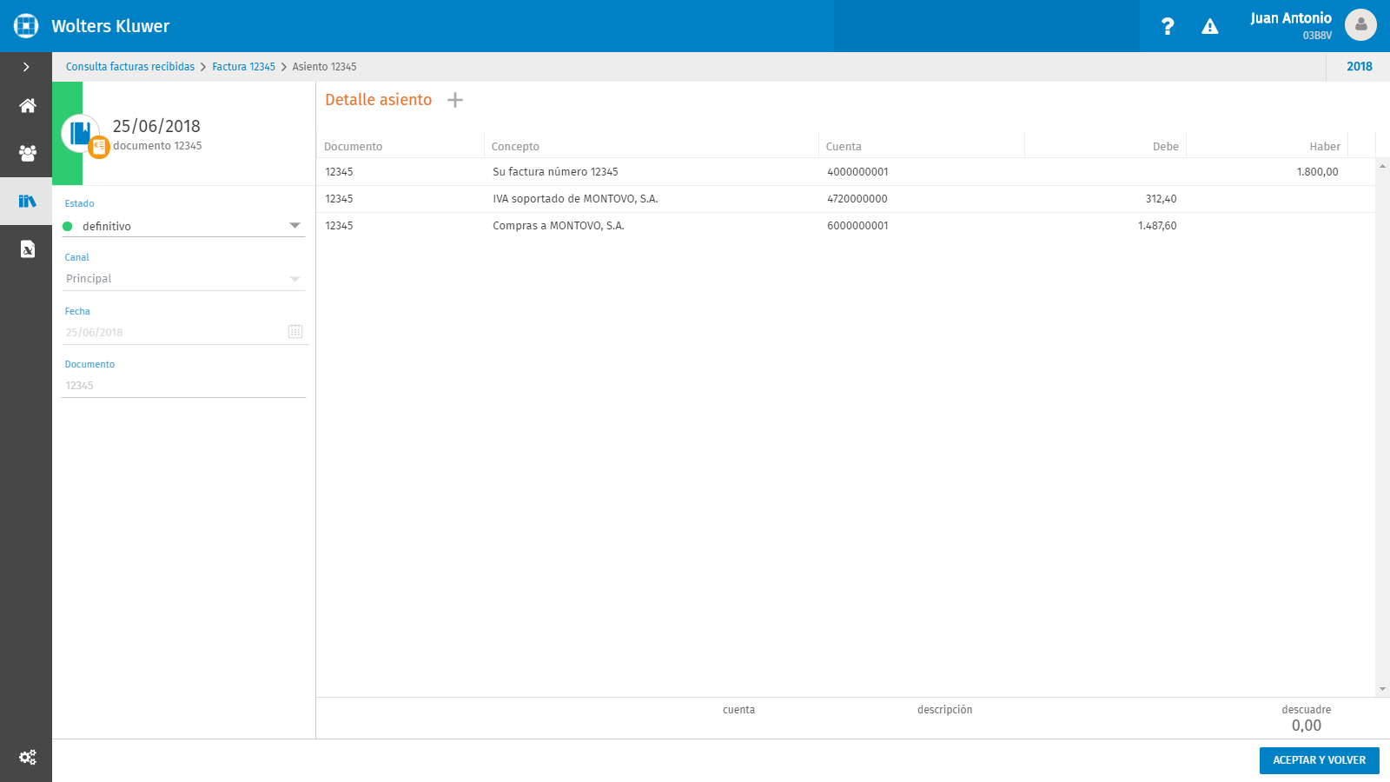Select the accounting books sidebar icon
1390x782 pixels.
(x=28, y=202)
